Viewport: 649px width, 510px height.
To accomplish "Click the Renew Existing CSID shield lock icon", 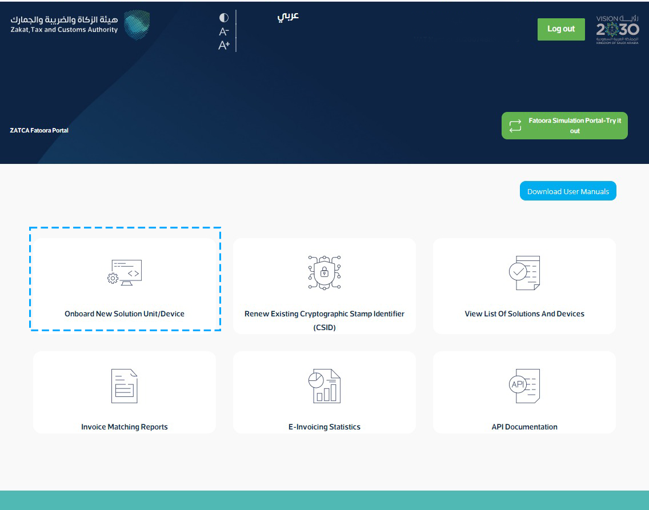I will coord(324,272).
